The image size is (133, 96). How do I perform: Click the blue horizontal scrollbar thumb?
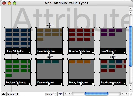tap(96, 94)
